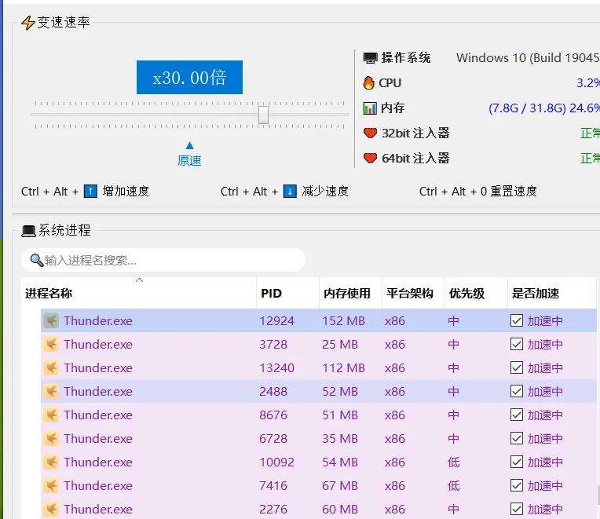Click Thunder icon for PID 10092
The image size is (600, 519).
pyautogui.click(x=51, y=462)
